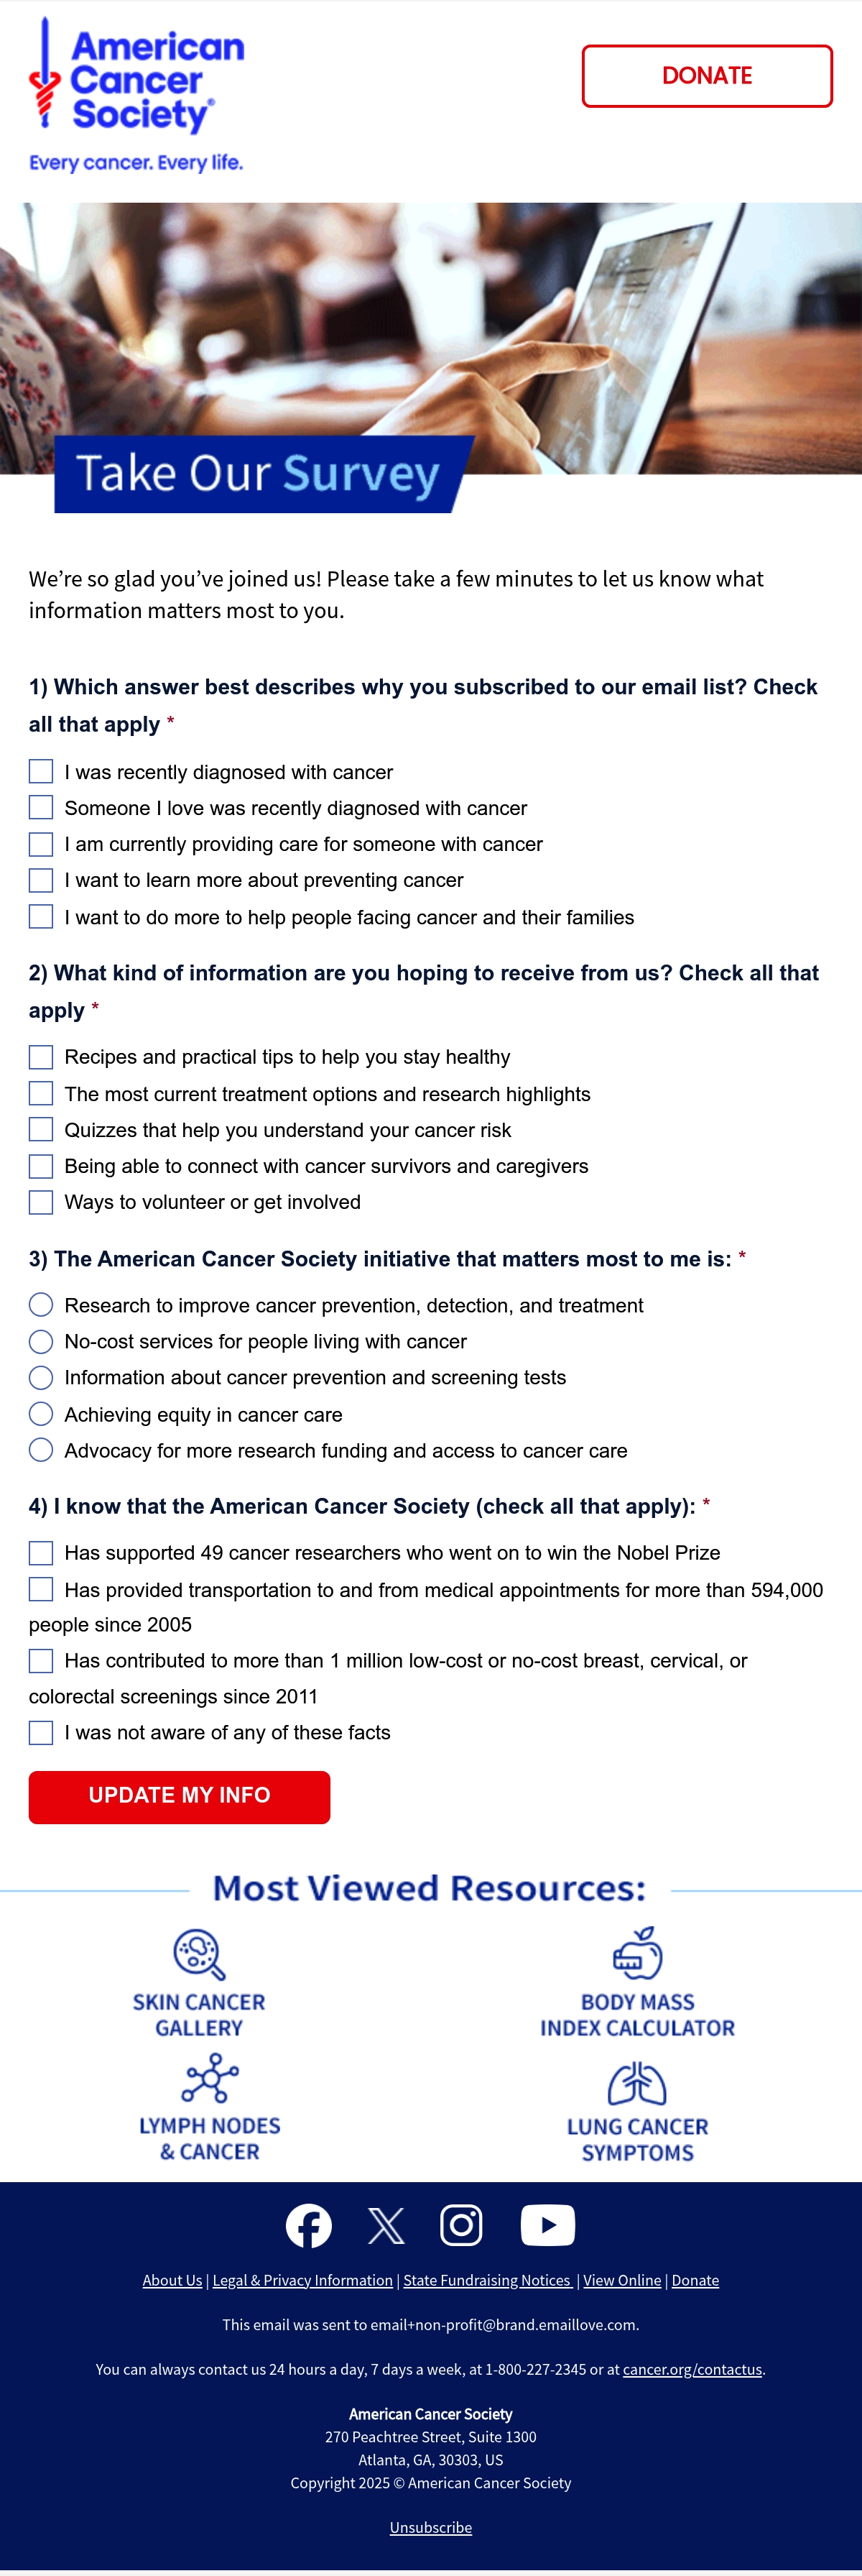
Task: Click the American Cancer Society logo
Action: (137, 95)
